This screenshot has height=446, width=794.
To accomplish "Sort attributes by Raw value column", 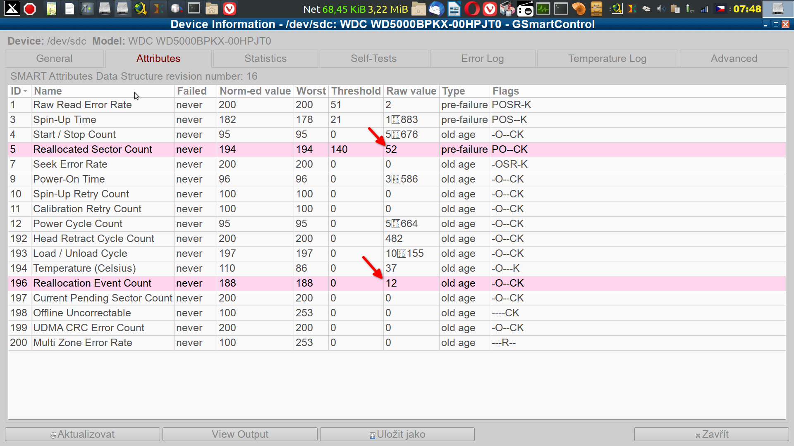I will (411, 91).
